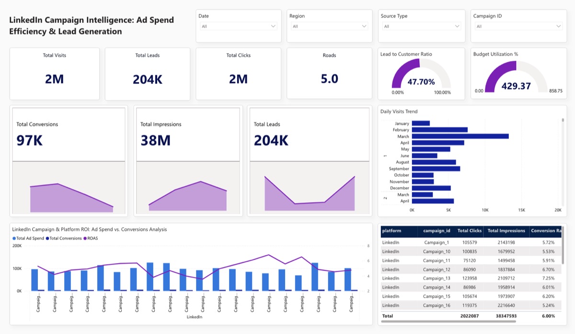Select the August bar in Daily Visits Trend
The height and width of the screenshot is (334, 575).
(x=434, y=162)
